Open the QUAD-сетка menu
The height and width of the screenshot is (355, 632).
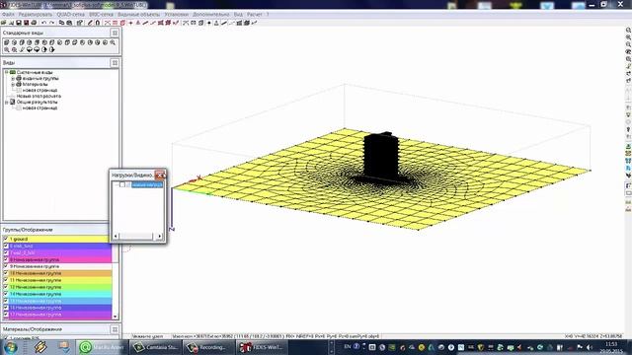tap(70, 15)
